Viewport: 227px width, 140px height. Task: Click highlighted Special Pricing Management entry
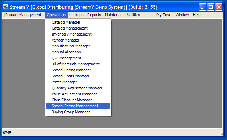[x=78, y=106]
